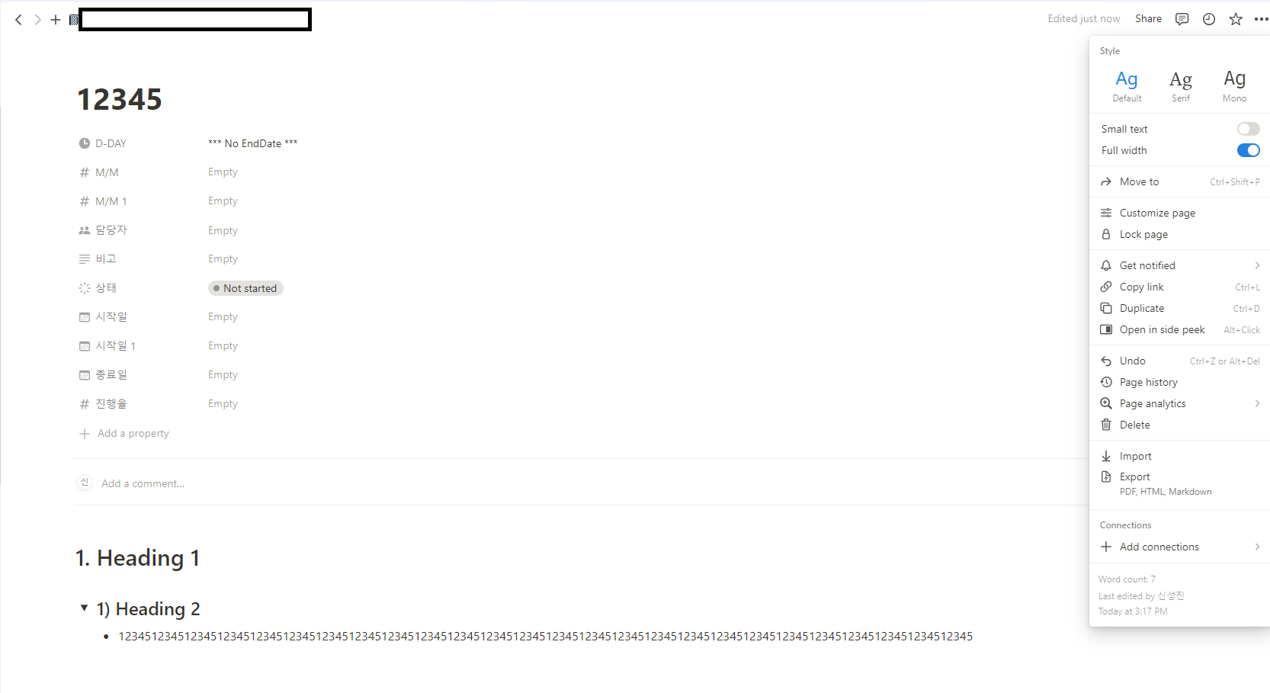Image resolution: width=1270 pixels, height=693 pixels.
Task: Go back with the left arrow
Action: [x=18, y=20]
